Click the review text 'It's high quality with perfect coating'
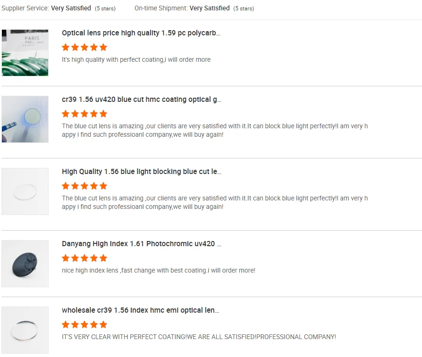This screenshot has width=422, height=357. coord(136,59)
